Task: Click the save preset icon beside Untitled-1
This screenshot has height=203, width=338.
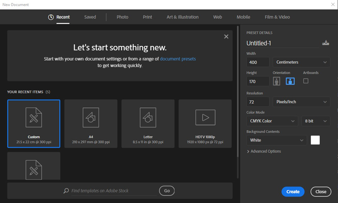Action: click(x=325, y=43)
